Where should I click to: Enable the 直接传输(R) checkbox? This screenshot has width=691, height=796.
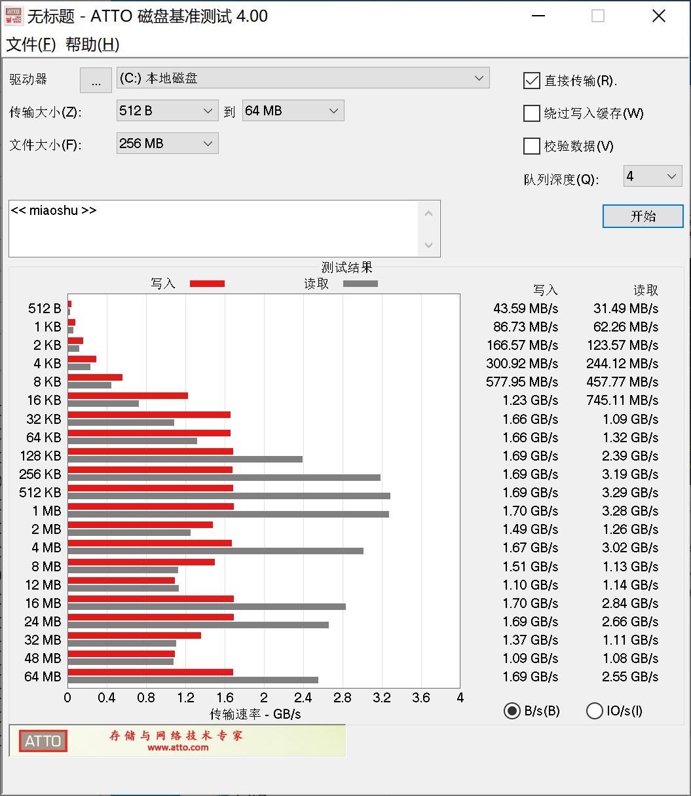[531, 81]
